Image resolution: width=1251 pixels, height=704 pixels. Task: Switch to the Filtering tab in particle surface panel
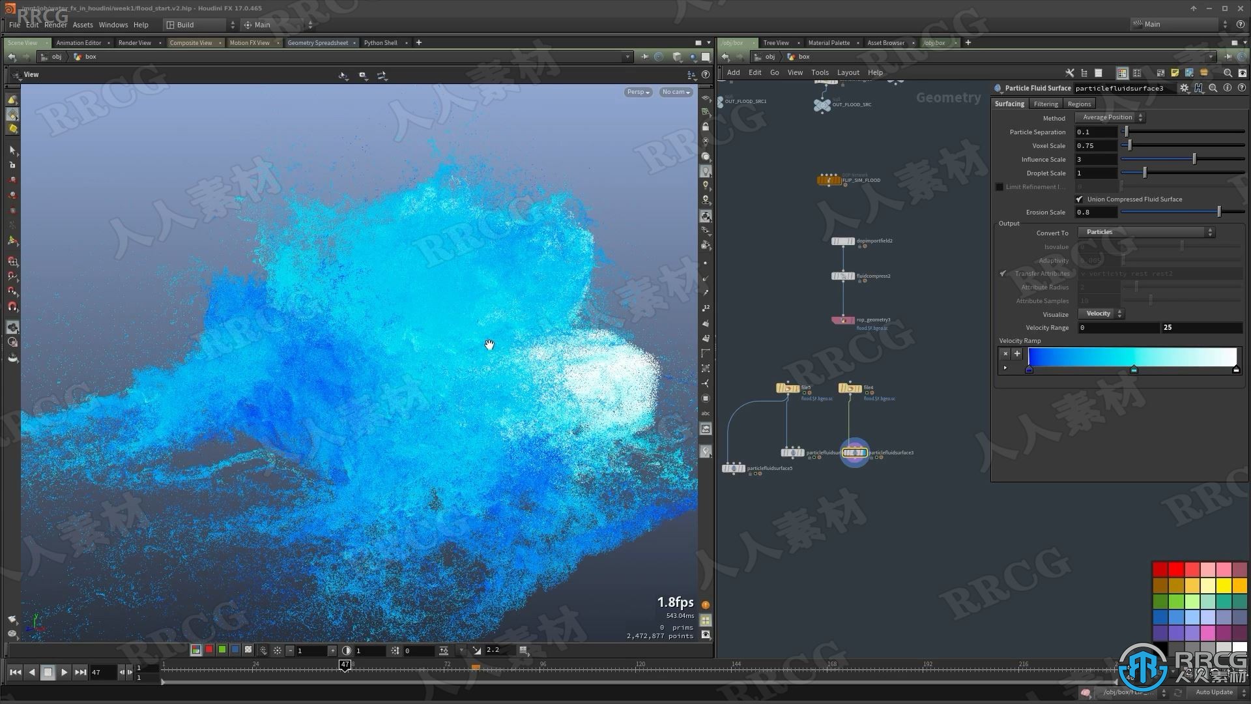tap(1046, 103)
